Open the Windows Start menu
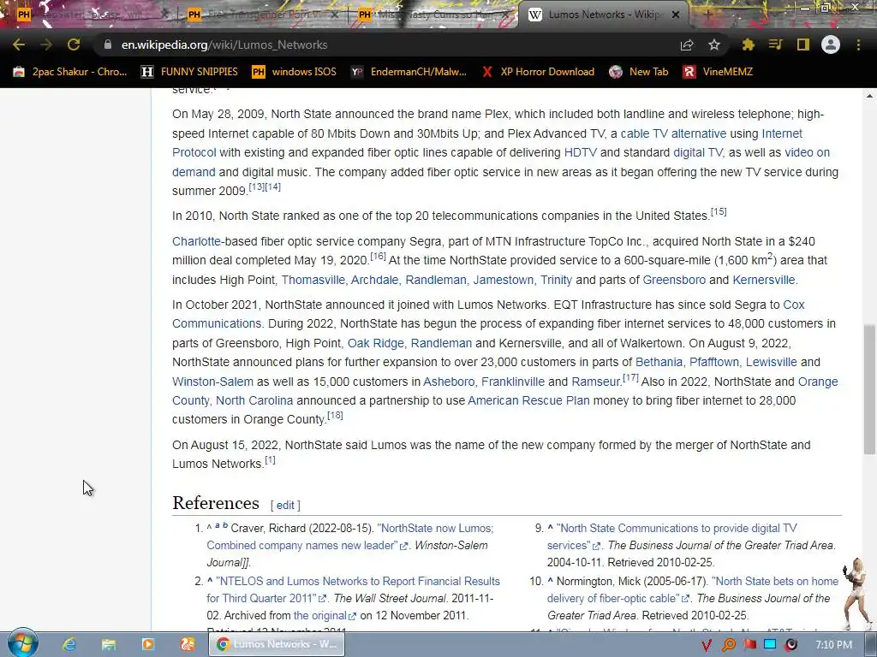Image resolution: width=877 pixels, height=657 pixels. [x=21, y=644]
